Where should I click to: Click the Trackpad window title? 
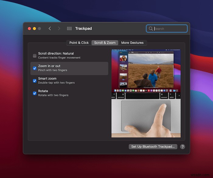[x=84, y=28]
